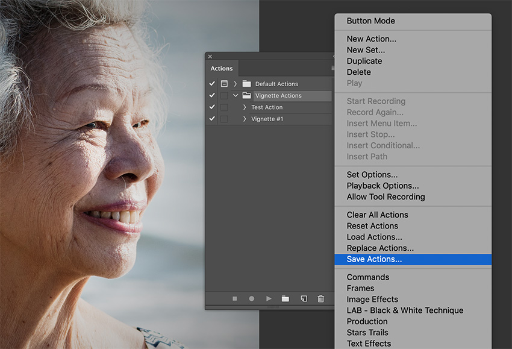Select Vignette Actions row label
This screenshot has width=512, height=349.
(x=278, y=95)
